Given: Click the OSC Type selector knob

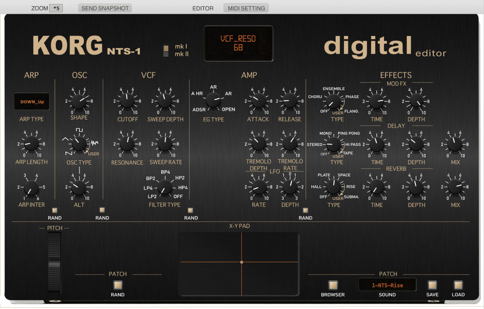Looking at the screenshot, I should [79, 144].
